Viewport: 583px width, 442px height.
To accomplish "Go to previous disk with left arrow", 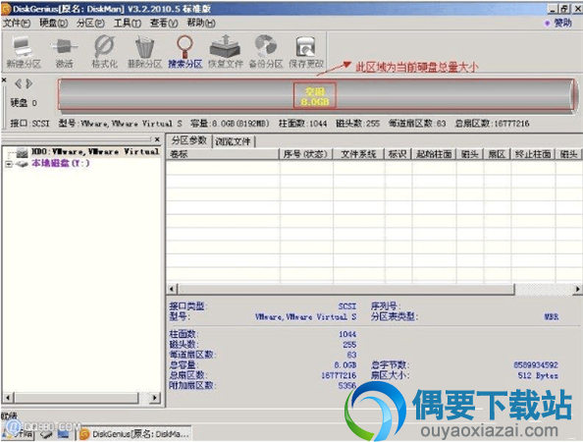I will click(18, 83).
